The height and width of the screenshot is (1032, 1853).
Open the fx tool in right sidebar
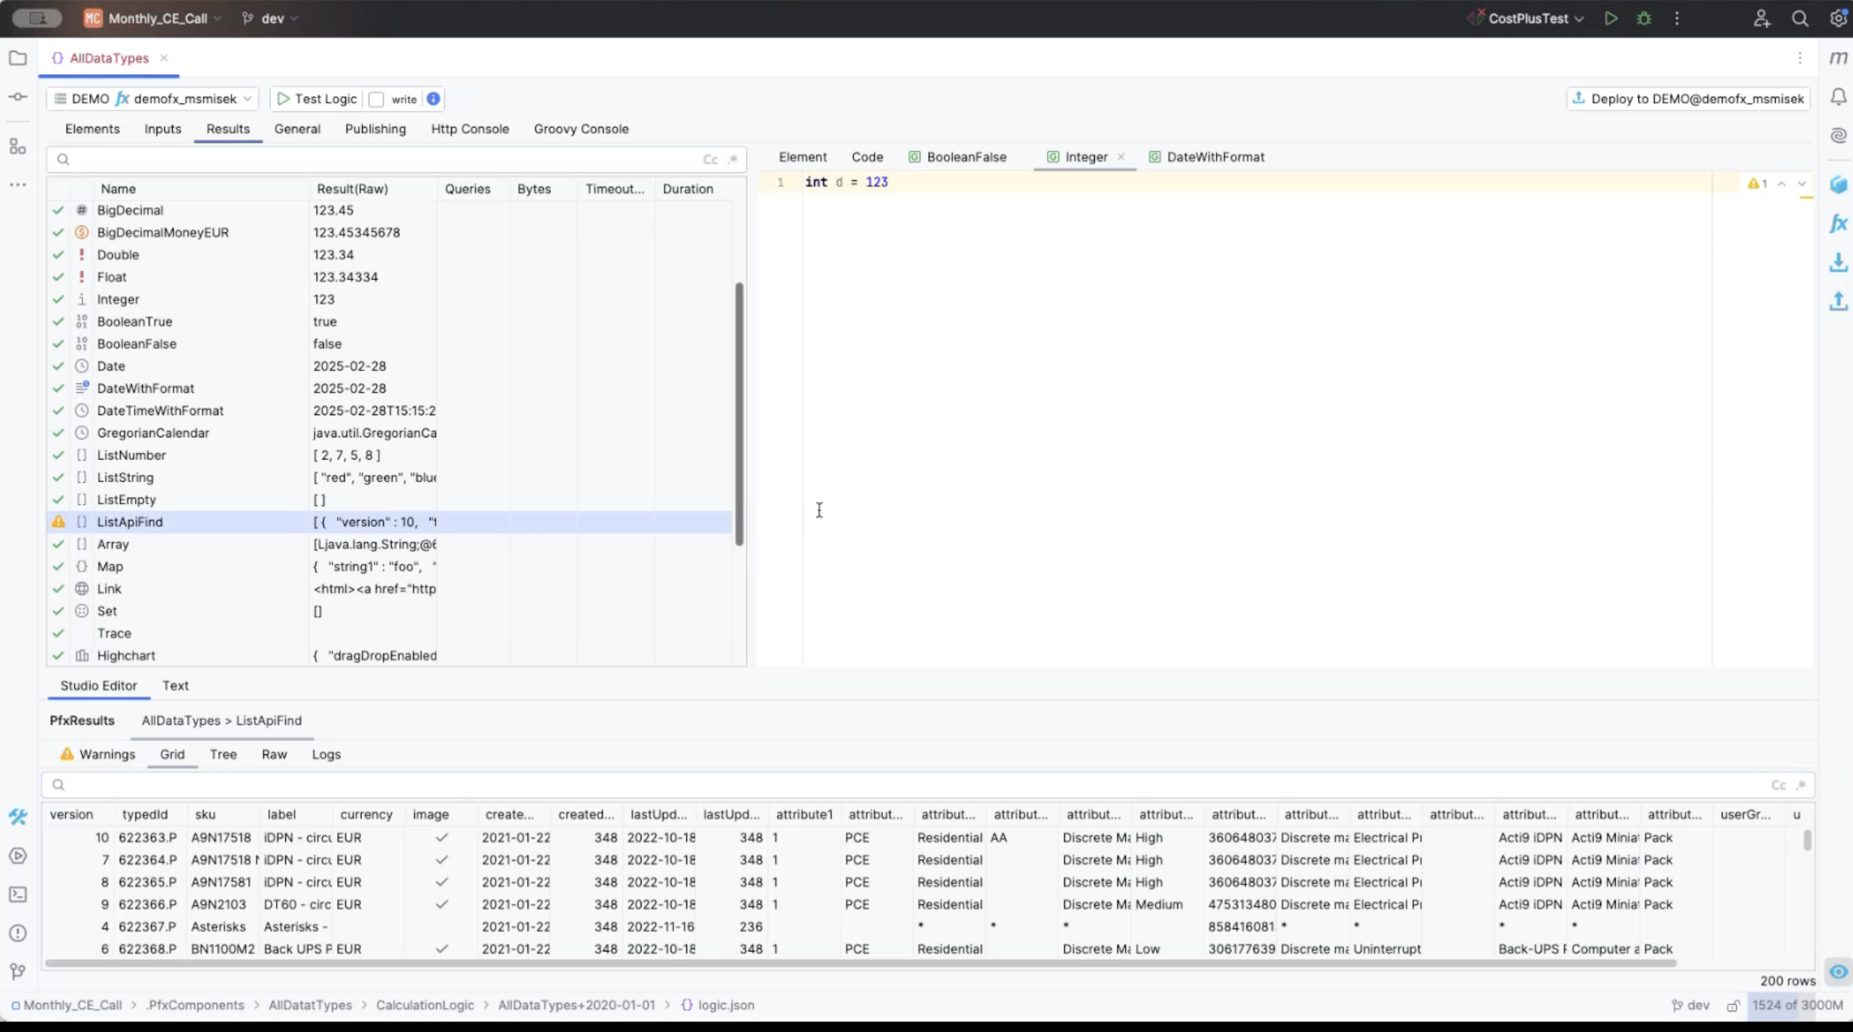tap(1838, 224)
